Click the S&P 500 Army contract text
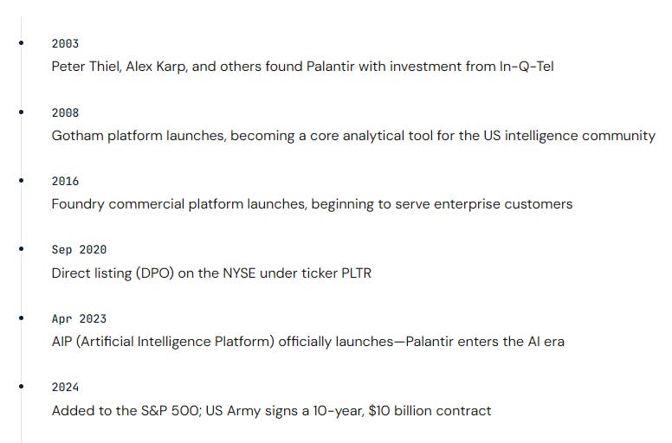Viewport: 672px width, 443px height. tap(271, 411)
